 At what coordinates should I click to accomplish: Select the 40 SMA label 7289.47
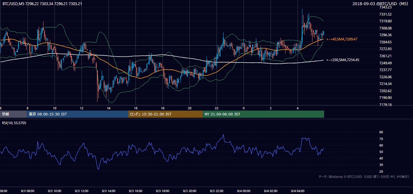[342, 39]
